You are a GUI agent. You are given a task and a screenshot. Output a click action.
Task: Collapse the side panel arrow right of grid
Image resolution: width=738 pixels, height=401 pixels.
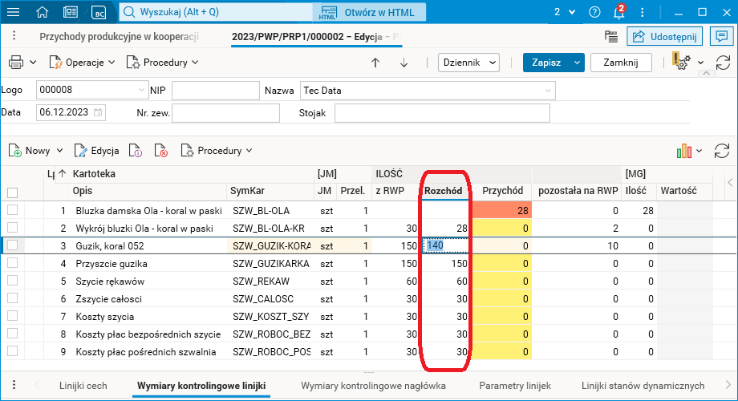pyautogui.click(x=730, y=182)
